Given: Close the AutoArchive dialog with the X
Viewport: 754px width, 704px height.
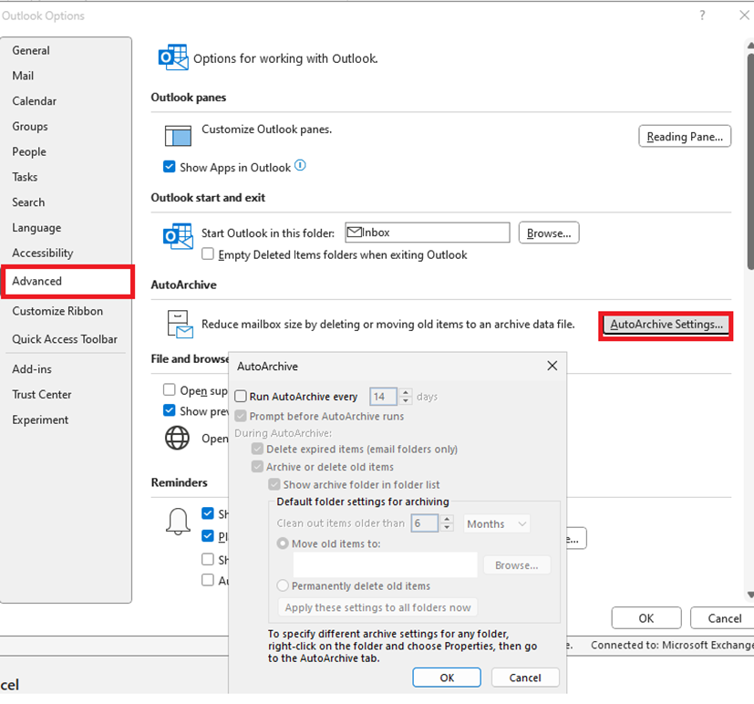Looking at the screenshot, I should [552, 366].
